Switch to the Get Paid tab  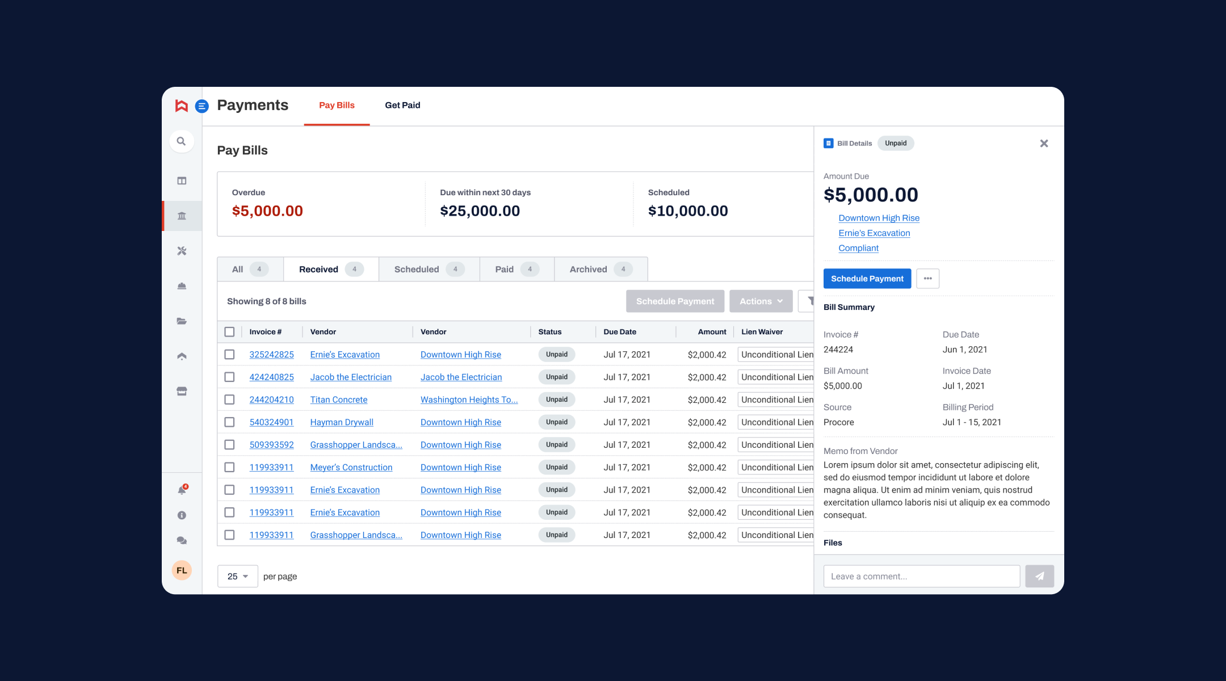click(x=402, y=106)
